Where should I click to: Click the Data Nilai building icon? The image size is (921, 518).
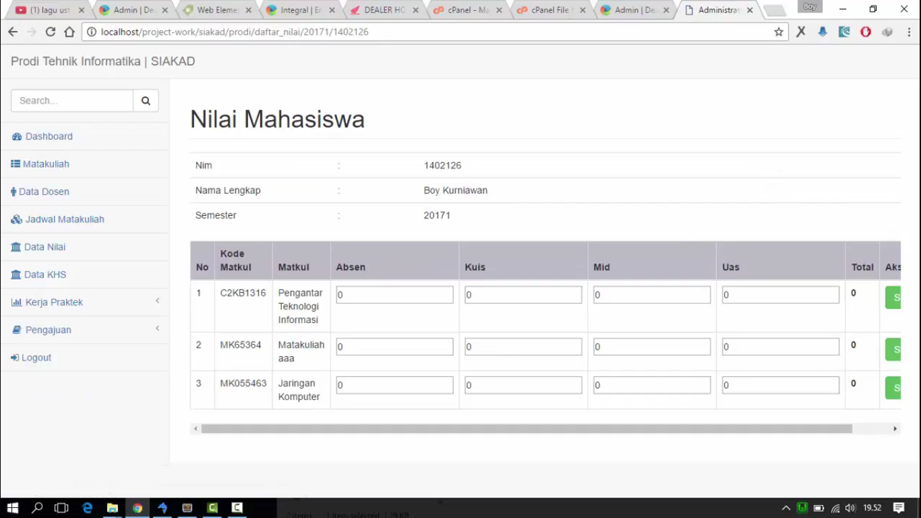pyautogui.click(x=16, y=248)
